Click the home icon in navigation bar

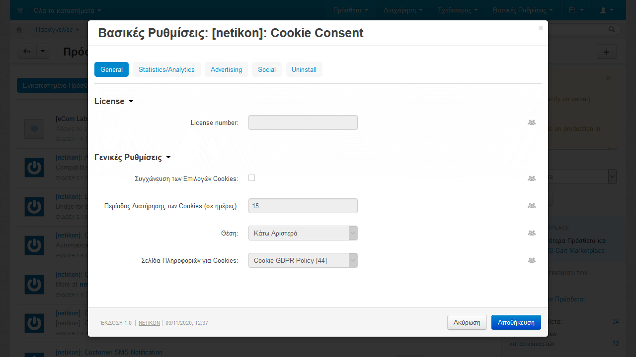click(19, 30)
